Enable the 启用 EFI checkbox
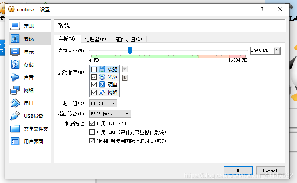 pos(92,132)
